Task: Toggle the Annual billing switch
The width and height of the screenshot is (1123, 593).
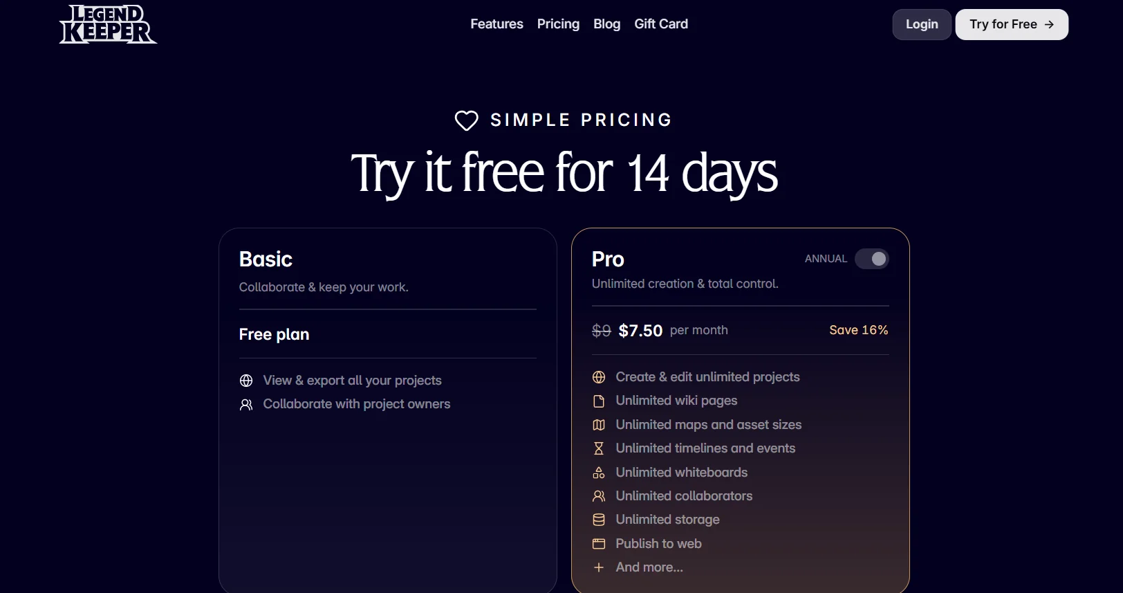Action: pos(871,259)
